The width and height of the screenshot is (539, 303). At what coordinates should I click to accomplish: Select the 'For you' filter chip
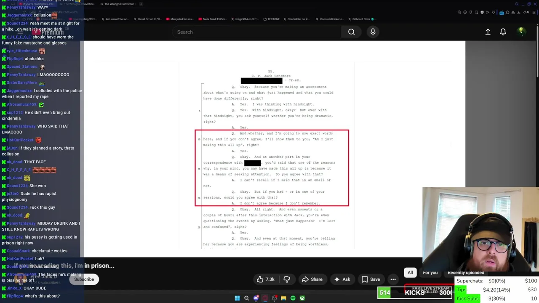(430, 273)
